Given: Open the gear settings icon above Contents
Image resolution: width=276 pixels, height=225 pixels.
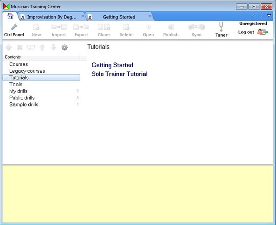Looking at the screenshot, I should (64, 47).
